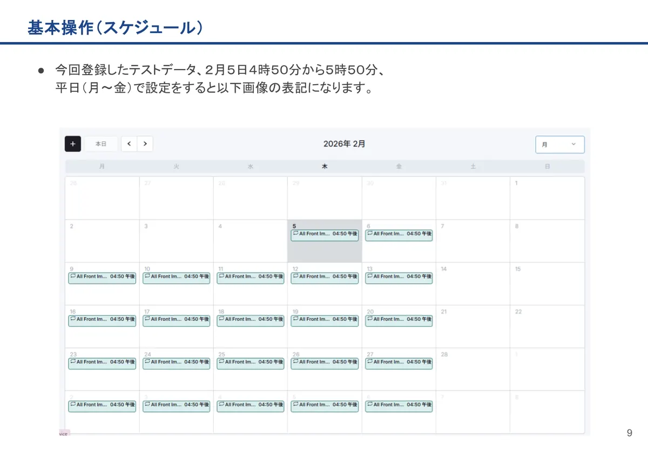Open the All Front event on February 25
Screen dimensions: 648x458
251,364
